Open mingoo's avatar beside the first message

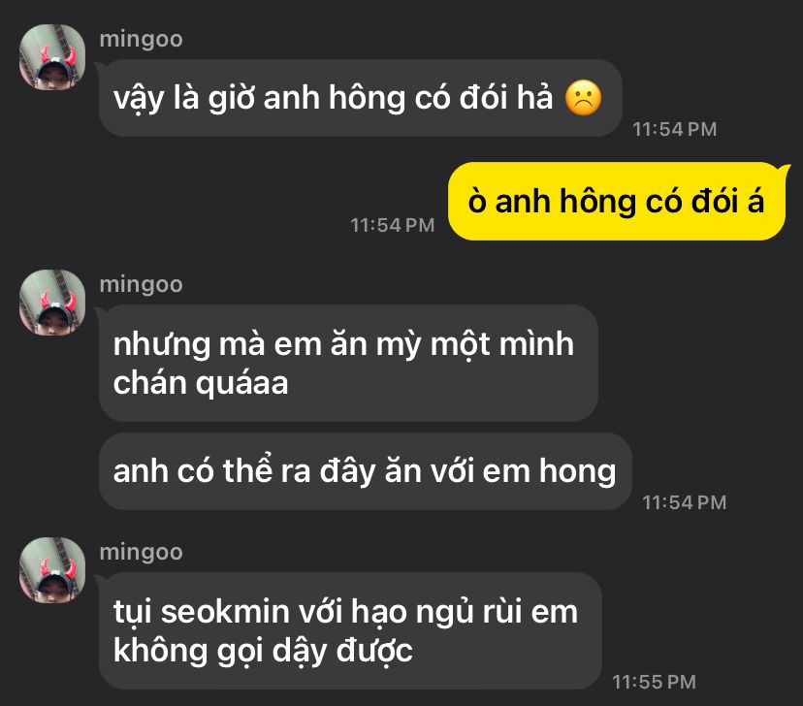(x=52, y=57)
